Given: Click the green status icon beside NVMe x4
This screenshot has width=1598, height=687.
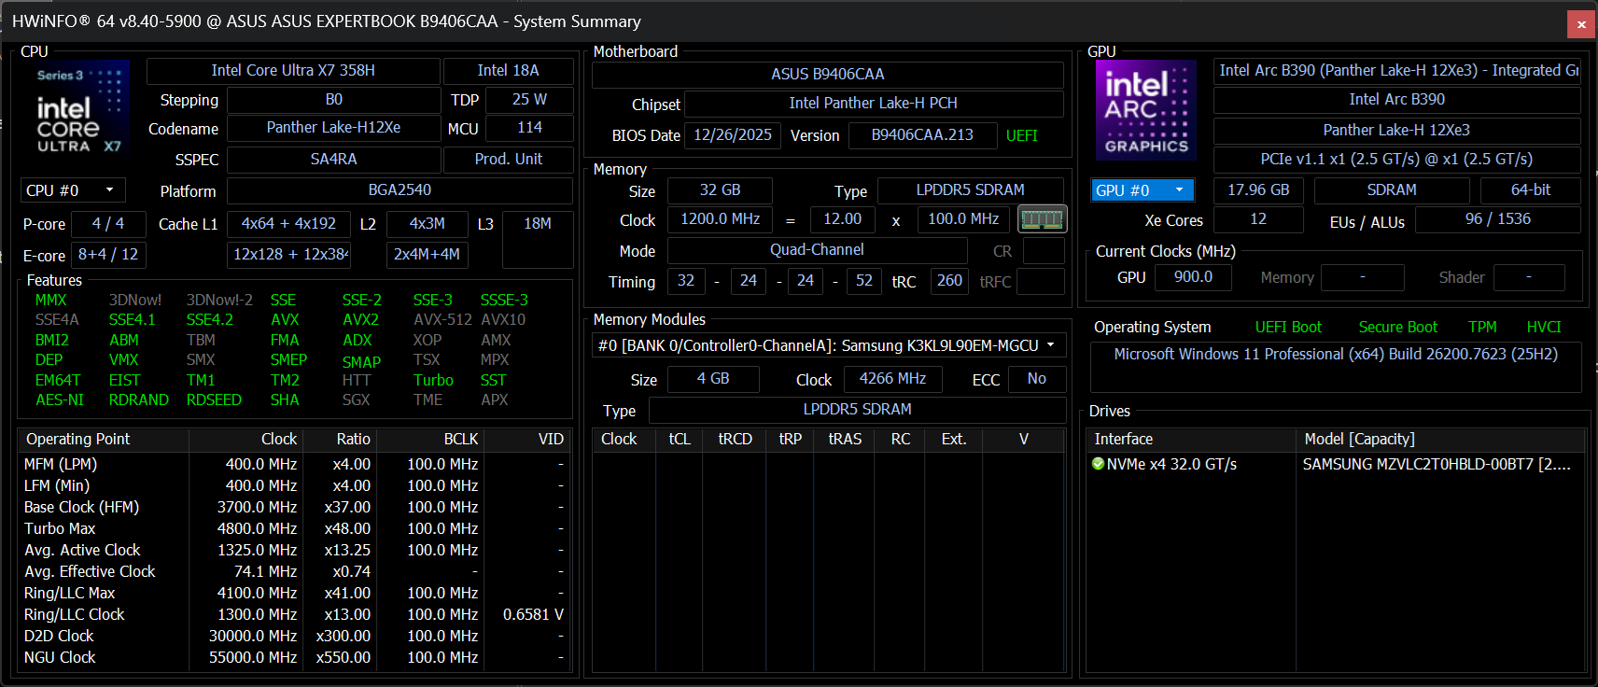Looking at the screenshot, I should pyautogui.click(x=1098, y=464).
